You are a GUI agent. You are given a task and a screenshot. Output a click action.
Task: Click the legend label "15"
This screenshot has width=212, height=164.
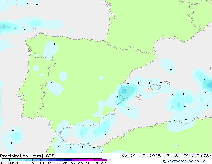pos(49,163)
